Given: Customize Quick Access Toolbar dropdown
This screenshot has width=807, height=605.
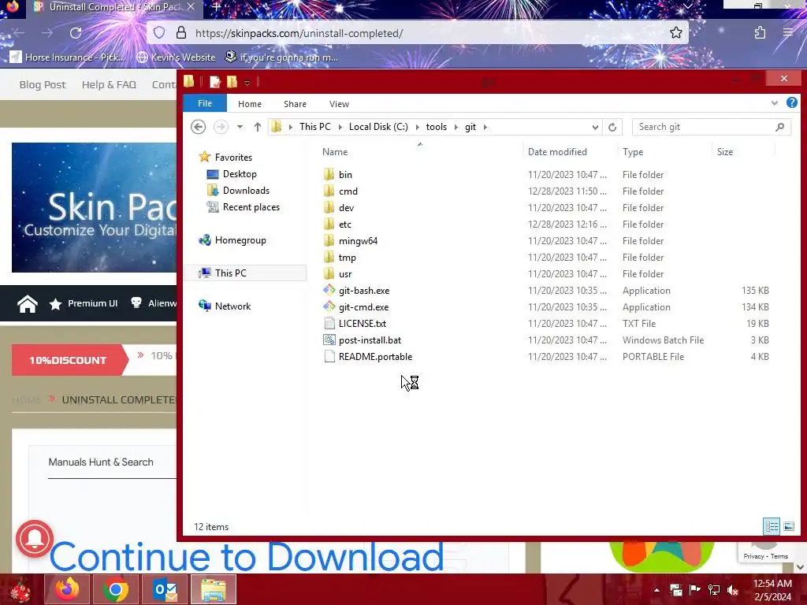Looking at the screenshot, I should 247,82.
